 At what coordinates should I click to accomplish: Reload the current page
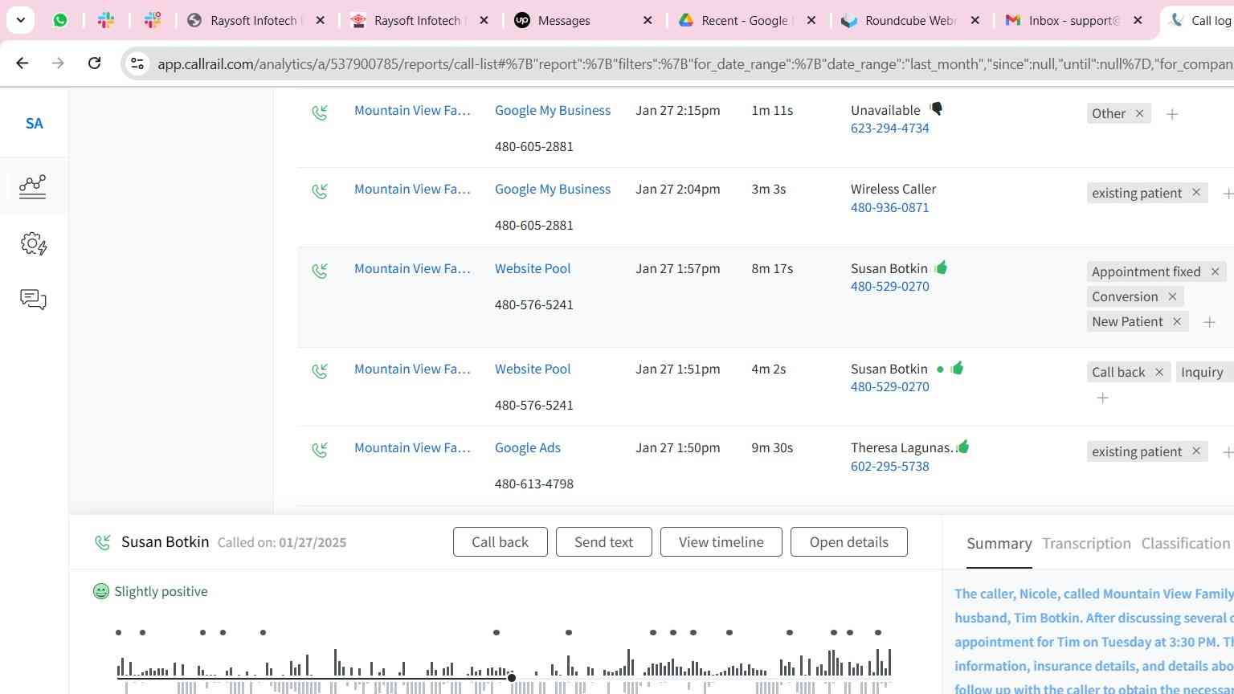coord(95,63)
